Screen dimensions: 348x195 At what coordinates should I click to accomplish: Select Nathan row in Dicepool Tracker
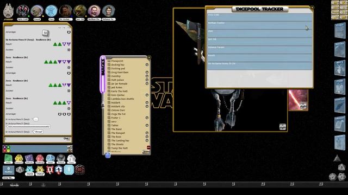click(x=259, y=25)
